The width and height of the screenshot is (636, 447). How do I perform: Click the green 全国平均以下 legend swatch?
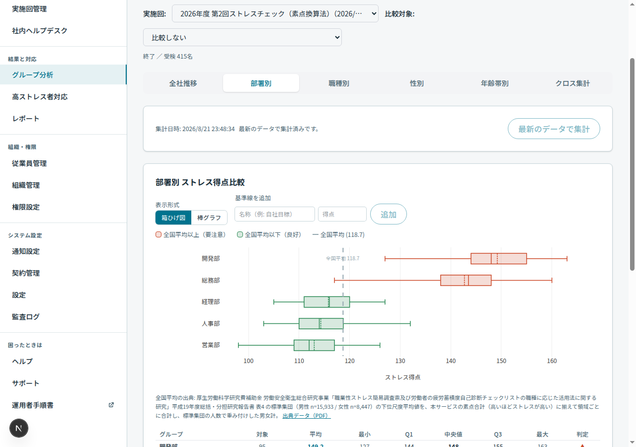pyautogui.click(x=240, y=234)
